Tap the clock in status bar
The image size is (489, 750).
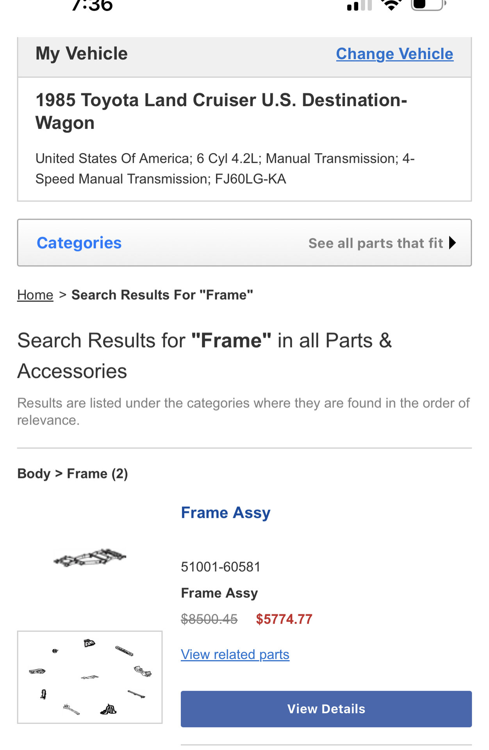(x=93, y=5)
